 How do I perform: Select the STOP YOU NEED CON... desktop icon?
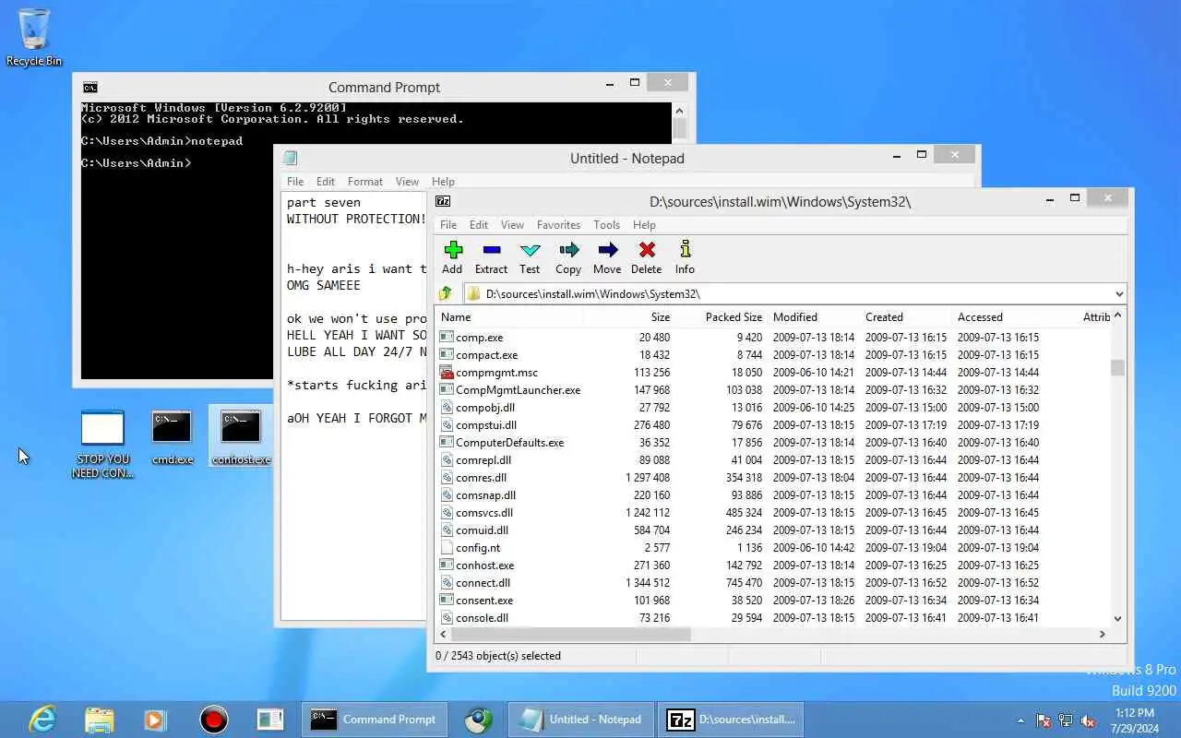pyautogui.click(x=102, y=445)
